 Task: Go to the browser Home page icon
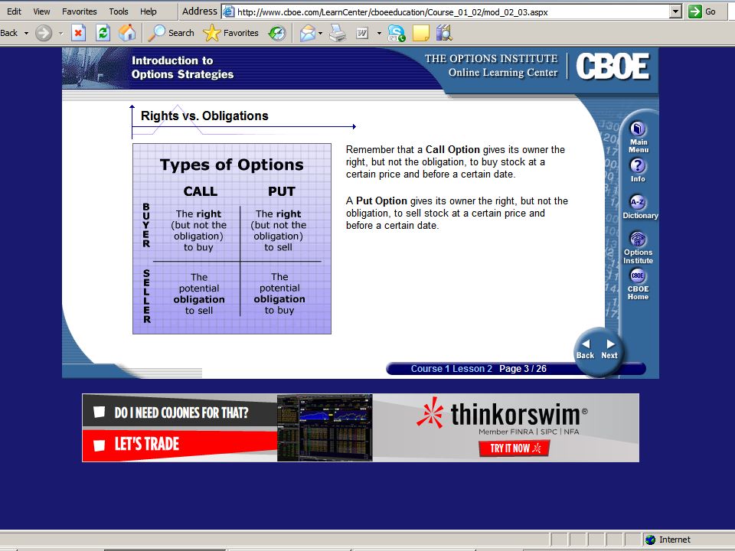[127, 33]
